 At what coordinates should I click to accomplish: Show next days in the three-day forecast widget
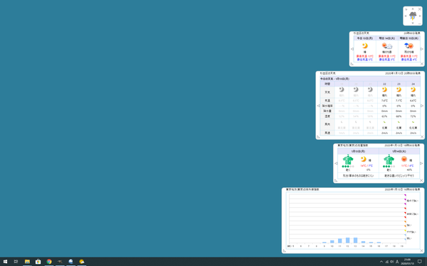coord(422,49)
